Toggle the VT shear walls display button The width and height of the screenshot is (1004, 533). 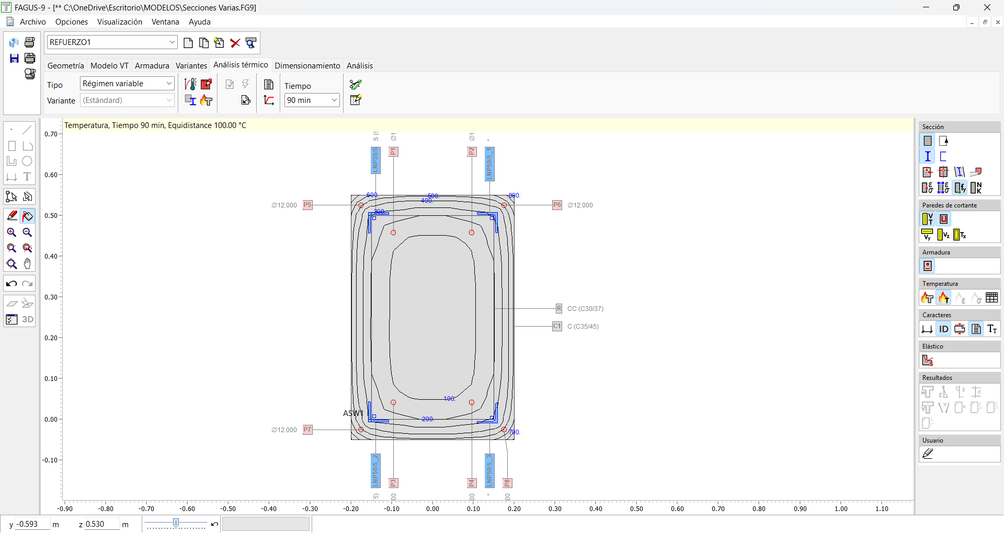point(927,219)
